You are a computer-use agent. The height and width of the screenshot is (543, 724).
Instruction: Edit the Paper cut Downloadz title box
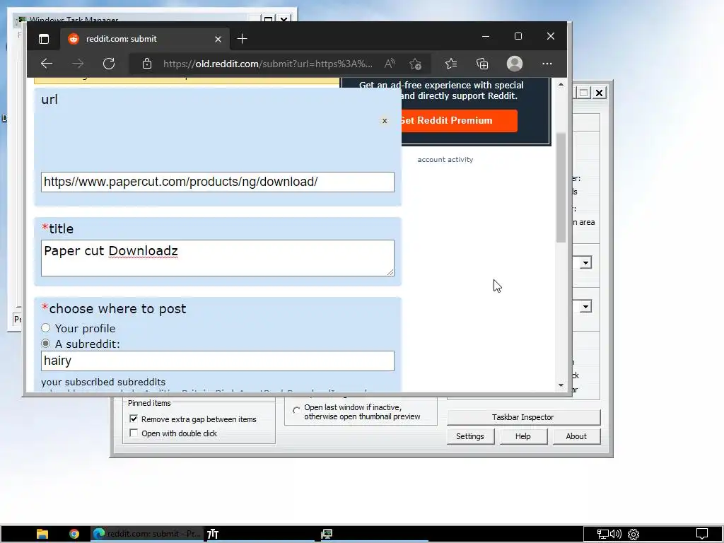click(x=218, y=258)
